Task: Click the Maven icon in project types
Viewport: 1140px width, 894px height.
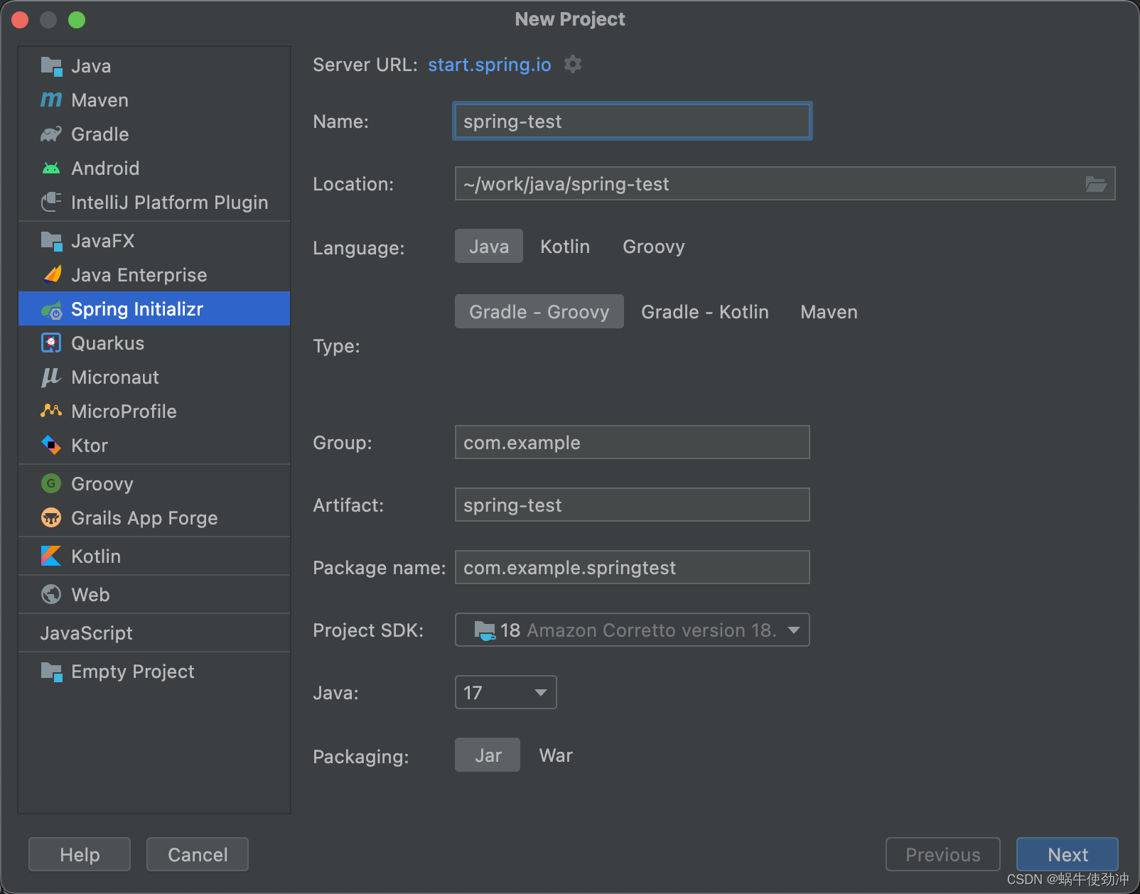Action: coord(51,100)
